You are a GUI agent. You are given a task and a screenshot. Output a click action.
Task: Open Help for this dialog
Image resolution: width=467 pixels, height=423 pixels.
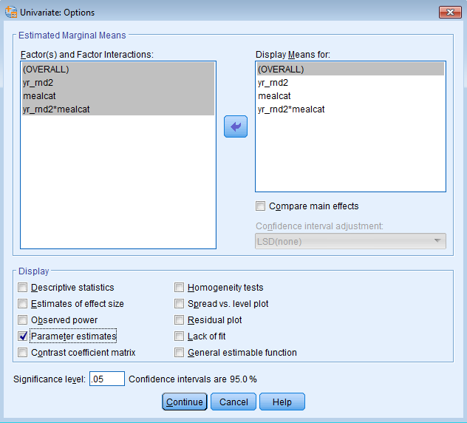282,402
